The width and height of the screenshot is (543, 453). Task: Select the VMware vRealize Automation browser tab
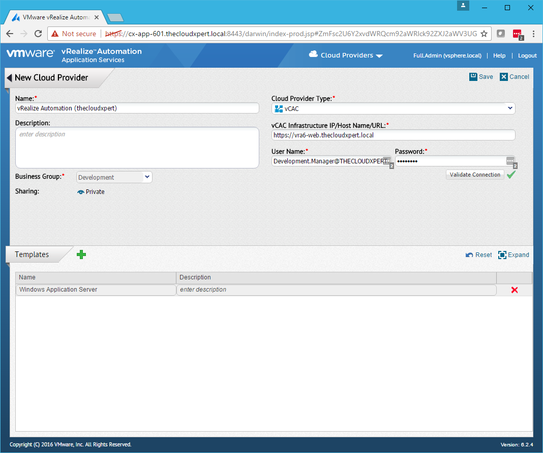point(56,17)
